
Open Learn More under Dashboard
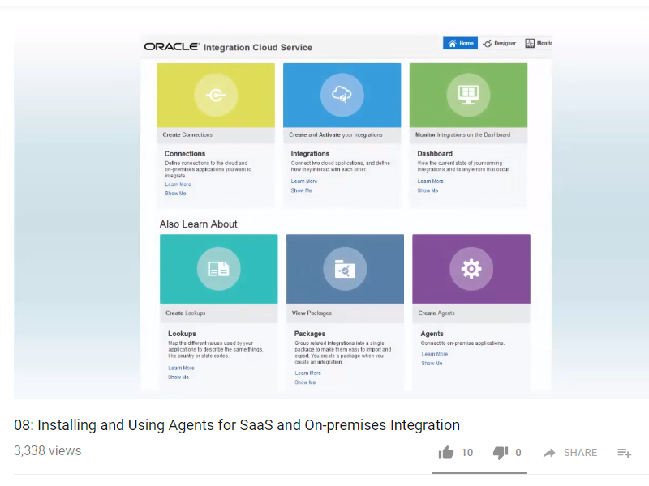click(x=431, y=181)
